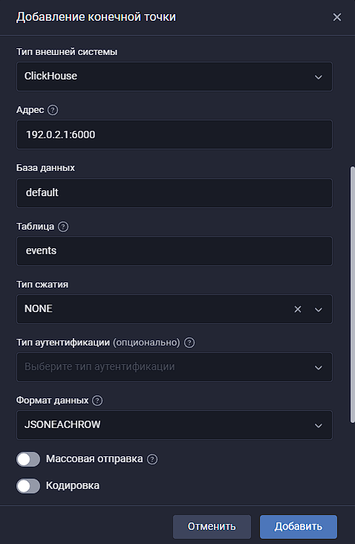Focus the address field with 192.0.2.1:6000
The image size is (355, 544).
pyautogui.click(x=175, y=135)
